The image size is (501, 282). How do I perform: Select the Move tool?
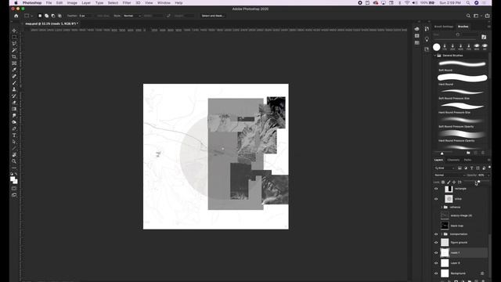point(14,31)
